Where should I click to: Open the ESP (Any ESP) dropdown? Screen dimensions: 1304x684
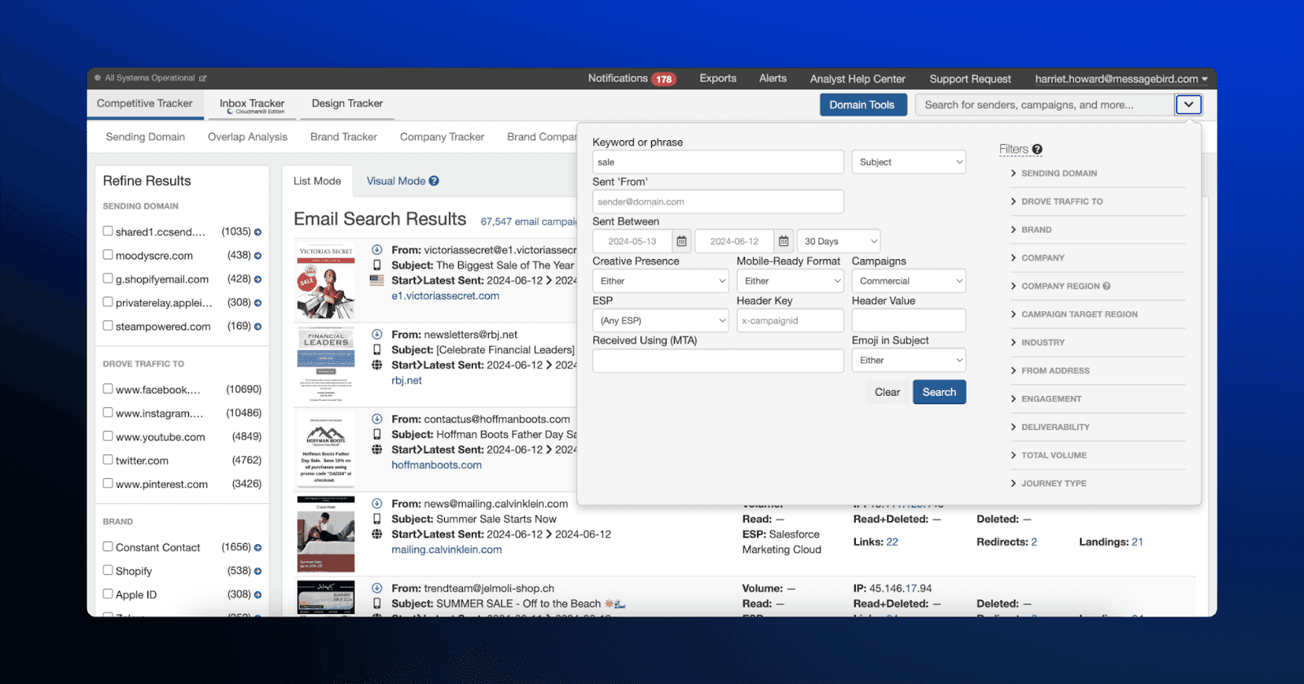coord(661,321)
